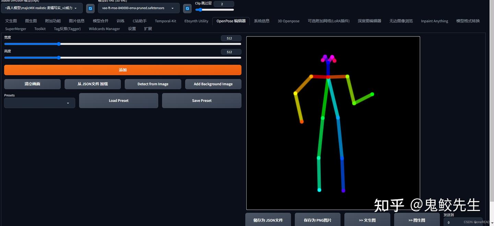Click Add Background Image

point(213,84)
